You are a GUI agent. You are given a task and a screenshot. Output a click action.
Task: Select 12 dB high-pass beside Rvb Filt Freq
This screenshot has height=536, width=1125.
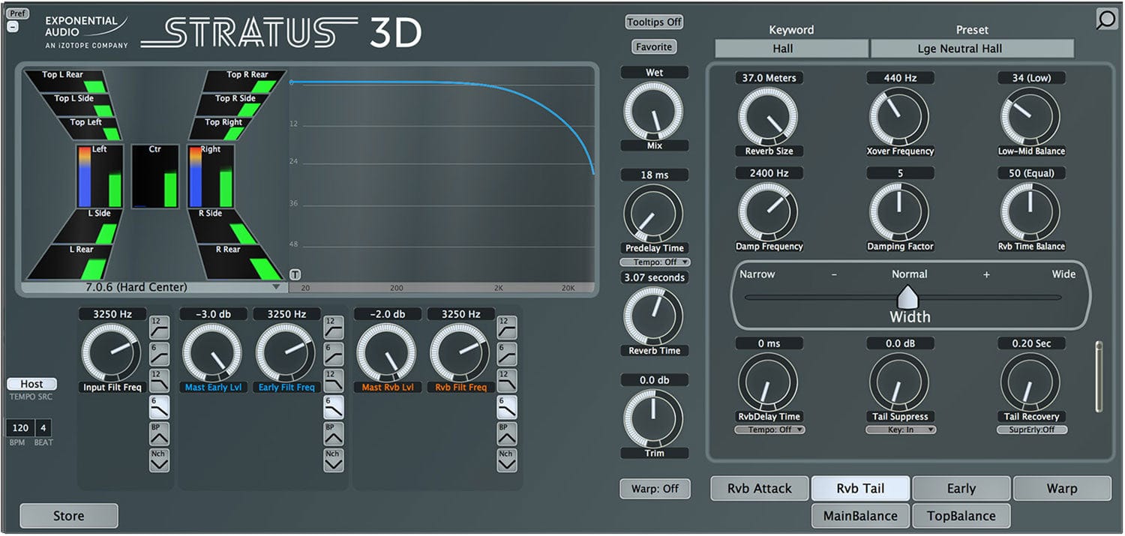click(508, 327)
